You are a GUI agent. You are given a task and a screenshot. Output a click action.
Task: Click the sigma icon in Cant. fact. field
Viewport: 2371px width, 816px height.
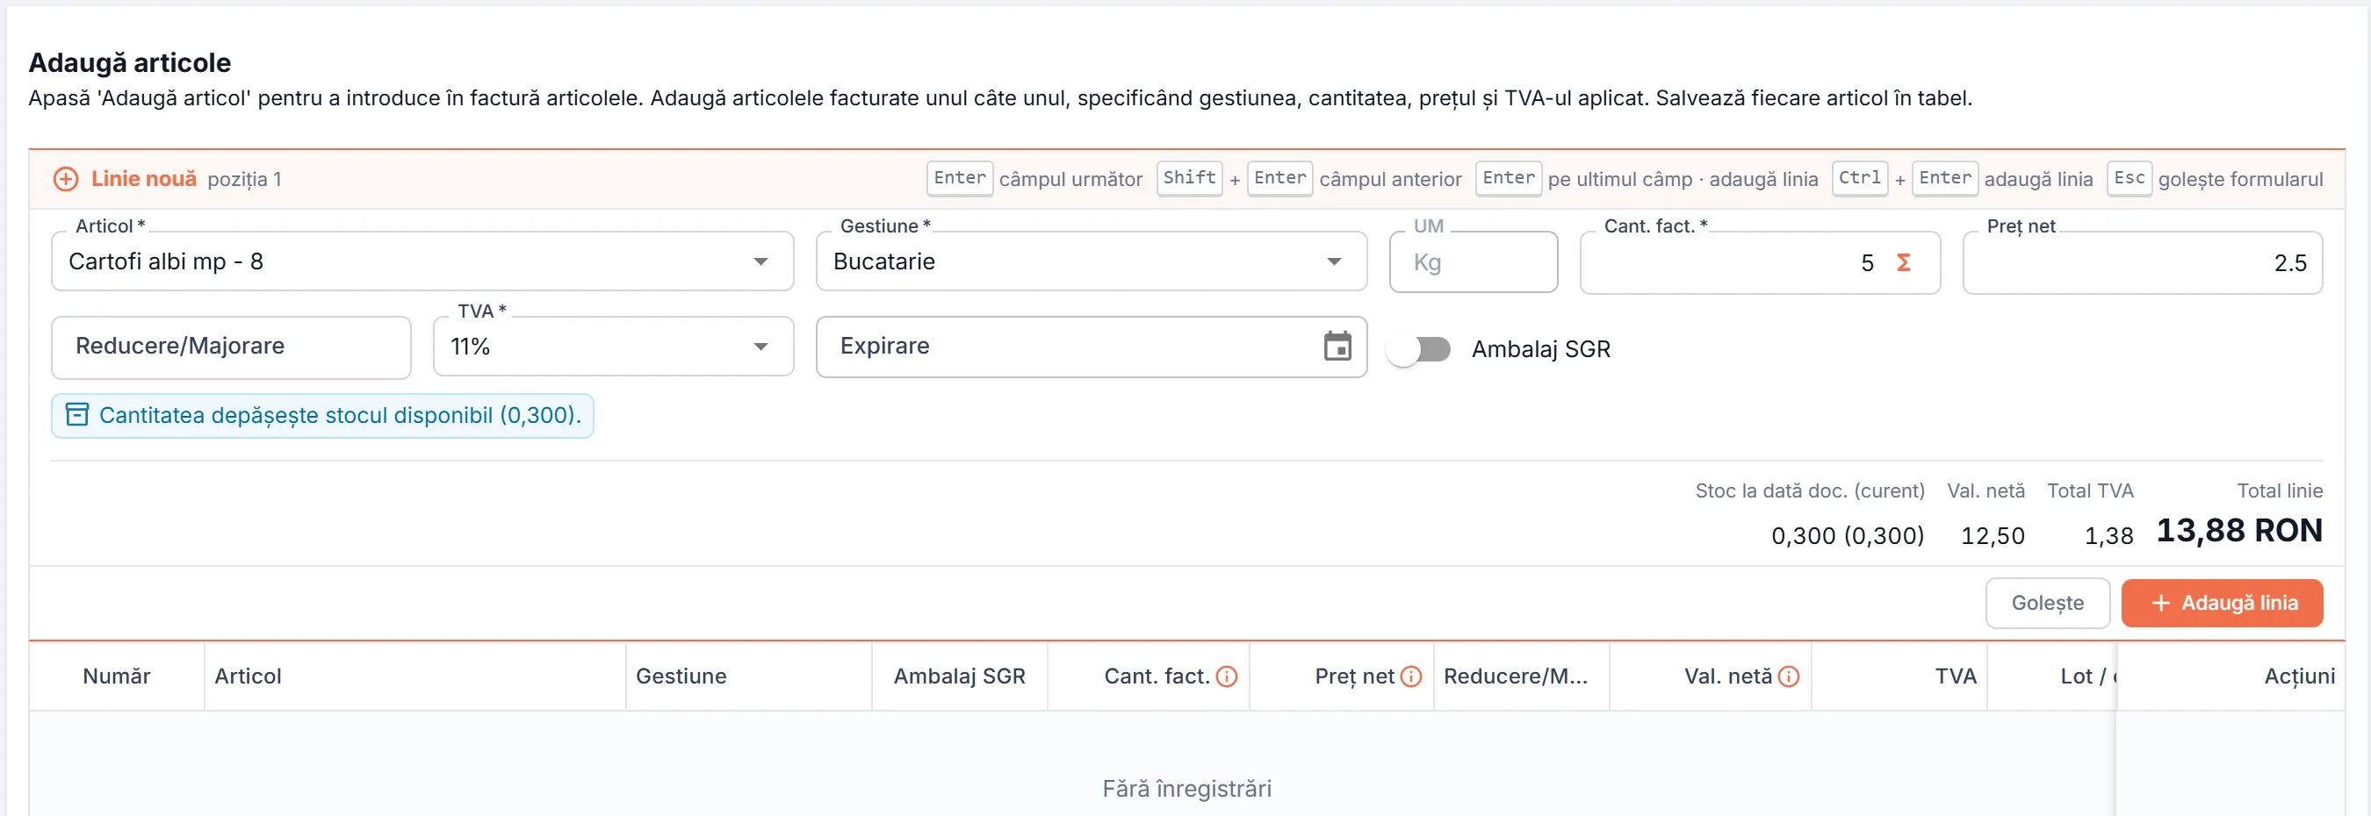(1904, 263)
